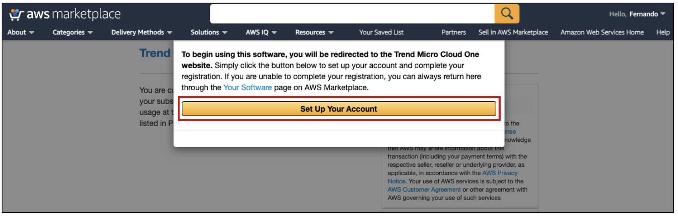Image resolution: width=678 pixels, height=217 pixels.
Task: Click in the marketplace search field
Action: [x=352, y=14]
